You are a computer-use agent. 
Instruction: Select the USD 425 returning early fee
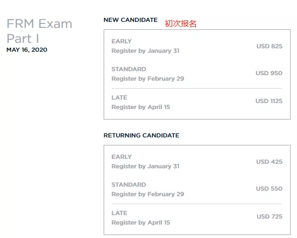pos(269,162)
